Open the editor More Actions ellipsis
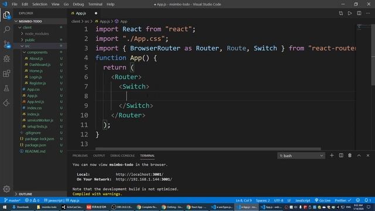375x211 pixels. (368, 13)
